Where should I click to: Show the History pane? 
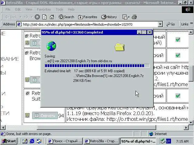pos(109,17)
